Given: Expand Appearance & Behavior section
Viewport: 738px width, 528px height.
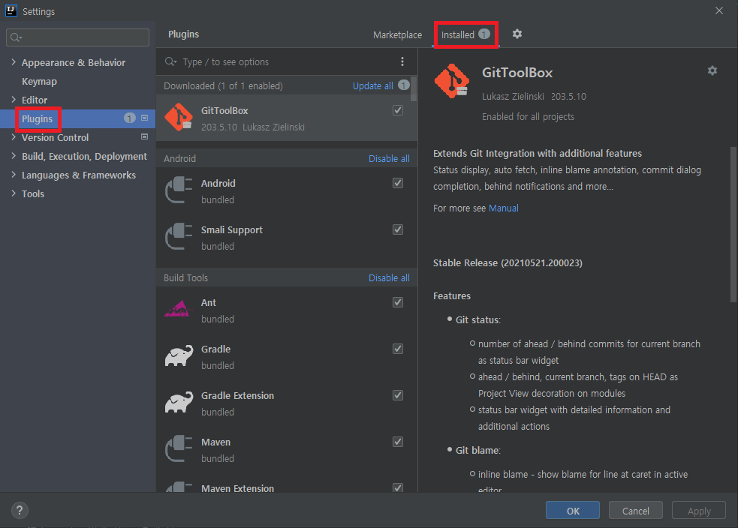Looking at the screenshot, I should point(14,61).
